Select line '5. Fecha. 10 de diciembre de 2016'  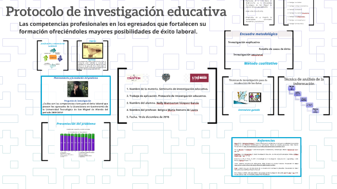coord(148,117)
